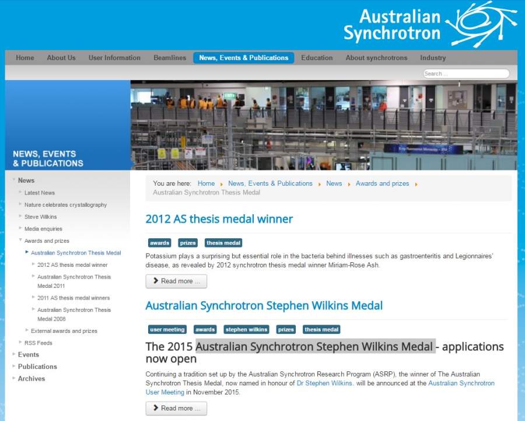
Task: Click prizes tag under Stephen Wilkins Medal
Action: [286, 329]
